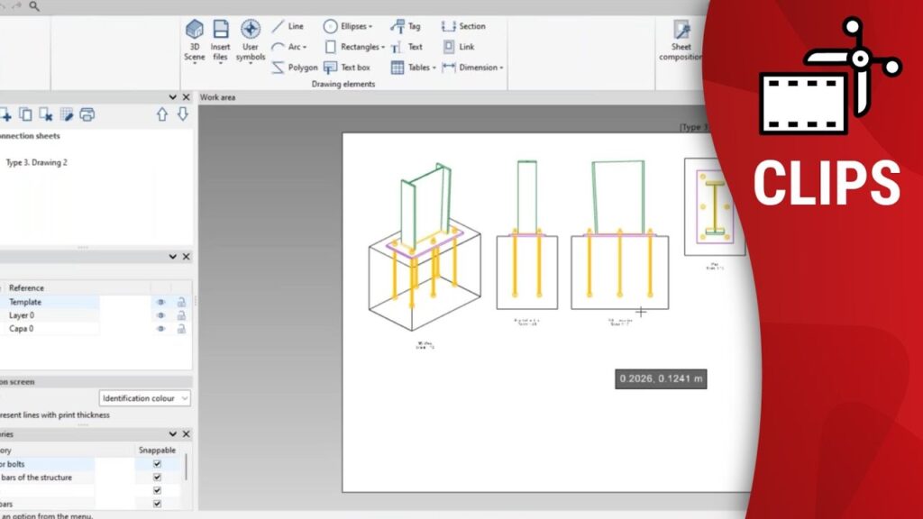
Task: Select the Line drawing tool
Action: click(288, 26)
